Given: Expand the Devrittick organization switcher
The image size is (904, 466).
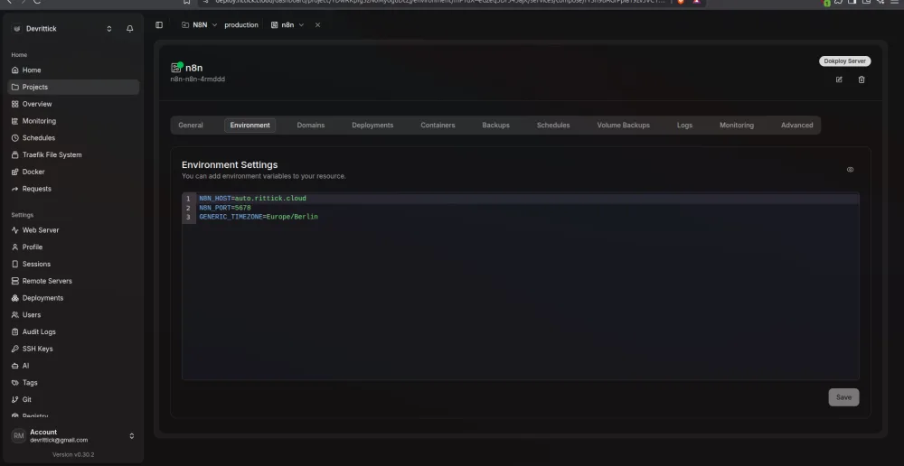Looking at the screenshot, I should click(x=109, y=29).
